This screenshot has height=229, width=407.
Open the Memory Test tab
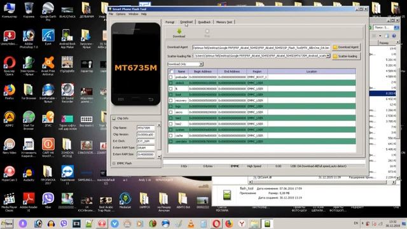point(224,22)
